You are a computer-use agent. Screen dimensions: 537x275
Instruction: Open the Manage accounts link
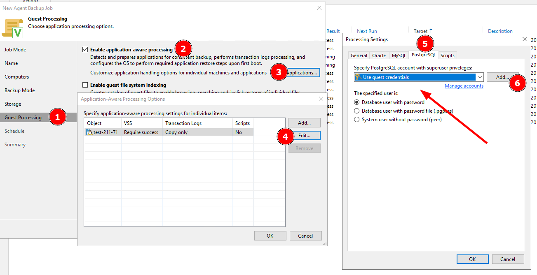(x=464, y=86)
